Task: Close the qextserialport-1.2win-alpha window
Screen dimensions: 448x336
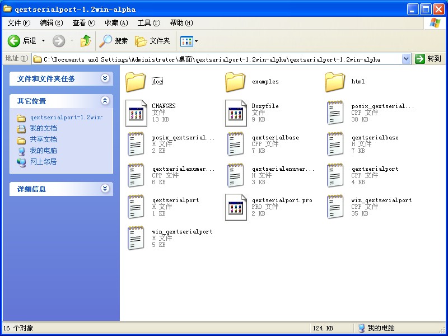Action: coord(438,9)
